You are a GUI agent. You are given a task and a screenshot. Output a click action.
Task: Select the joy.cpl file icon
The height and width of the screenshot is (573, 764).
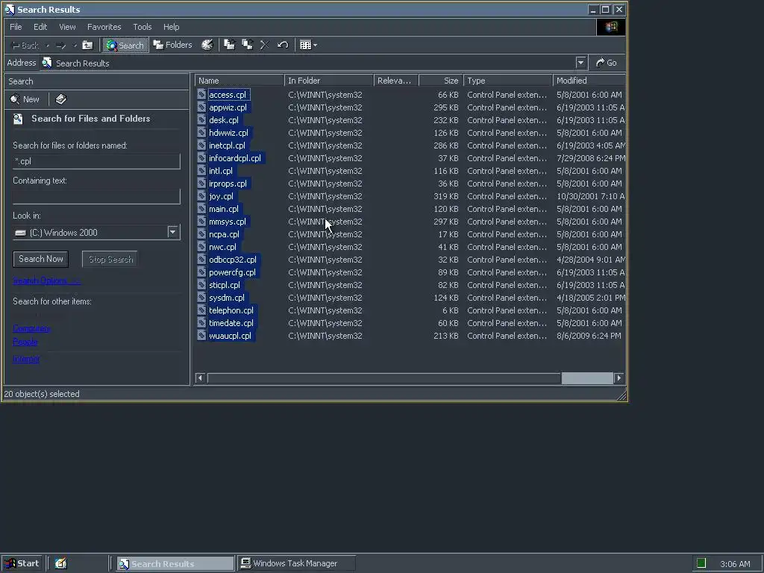click(x=201, y=196)
